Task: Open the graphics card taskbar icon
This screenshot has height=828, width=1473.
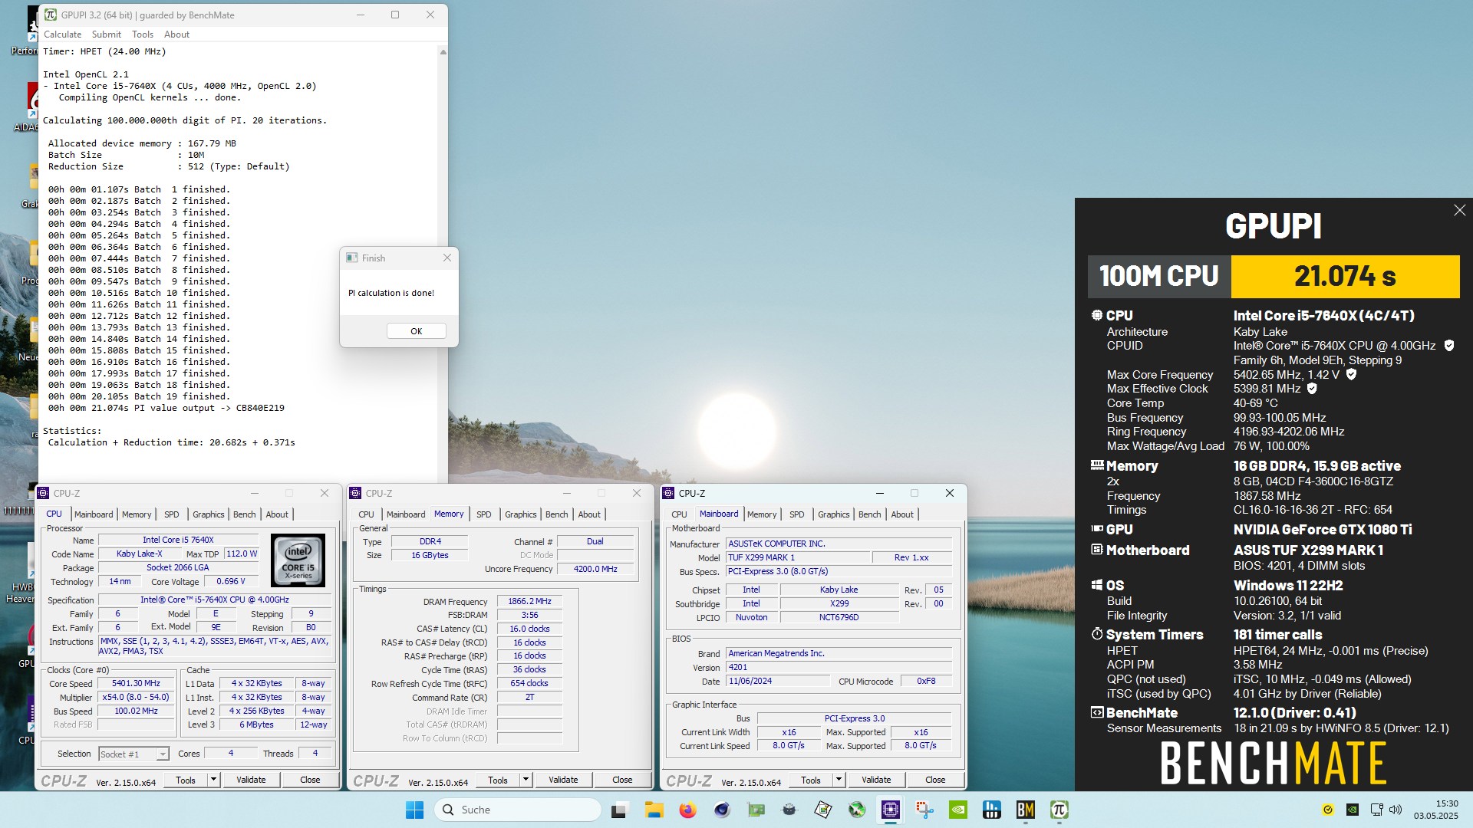Action: pos(756,810)
